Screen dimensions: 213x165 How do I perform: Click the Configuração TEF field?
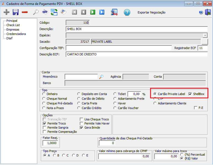click(119, 48)
